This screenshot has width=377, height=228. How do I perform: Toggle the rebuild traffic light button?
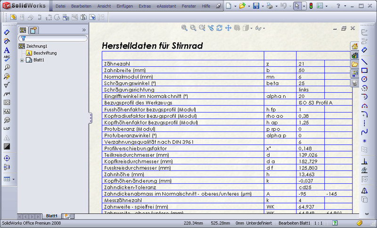(310, 6)
